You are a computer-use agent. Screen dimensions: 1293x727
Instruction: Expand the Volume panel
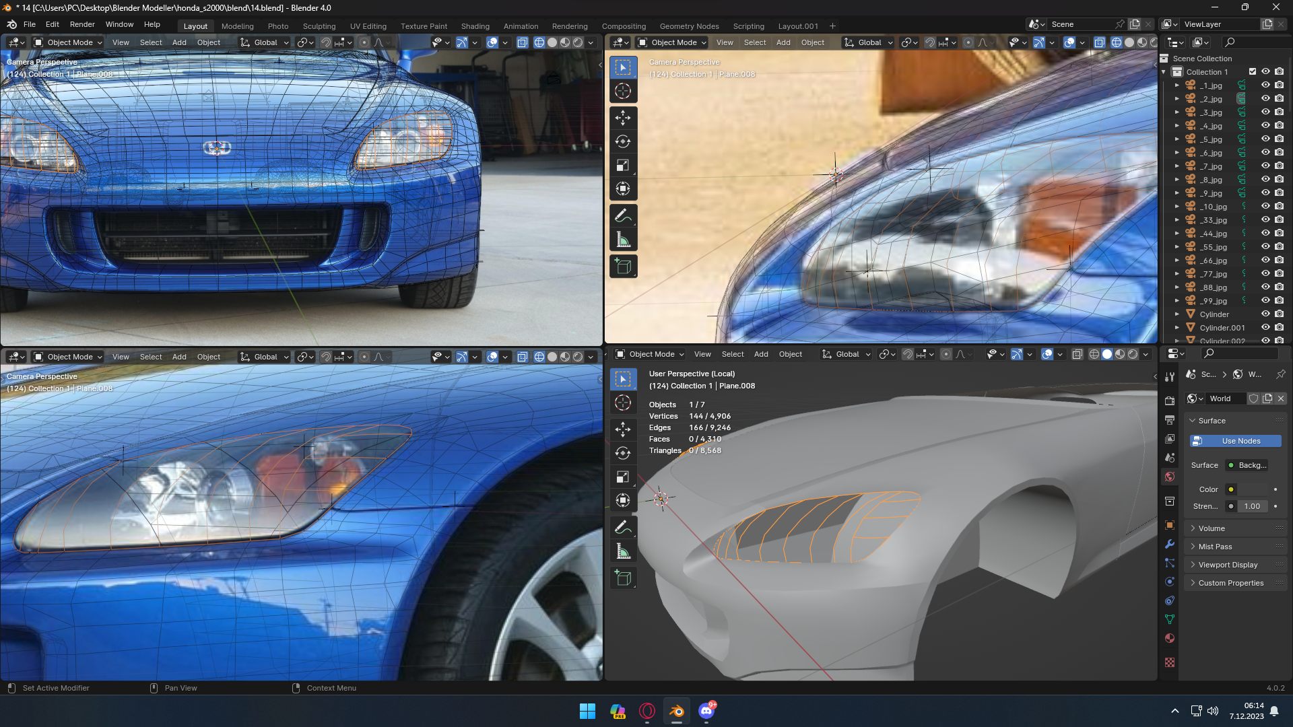[x=1212, y=528]
